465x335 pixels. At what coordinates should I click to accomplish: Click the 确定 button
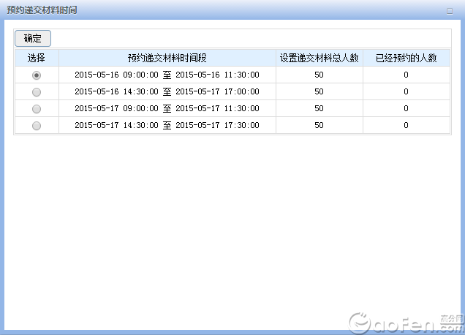coord(33,39)
